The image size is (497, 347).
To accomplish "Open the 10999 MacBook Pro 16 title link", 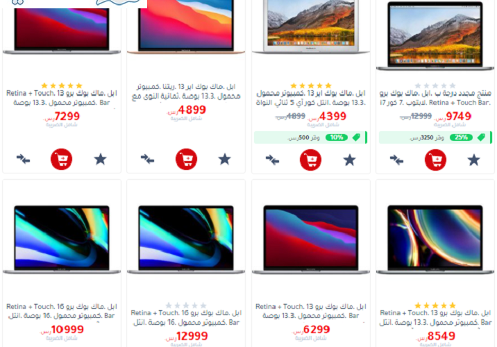I will [62, 311].
